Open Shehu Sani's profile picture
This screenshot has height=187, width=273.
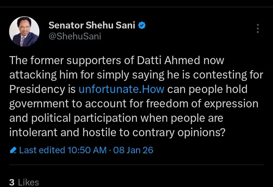24,31
